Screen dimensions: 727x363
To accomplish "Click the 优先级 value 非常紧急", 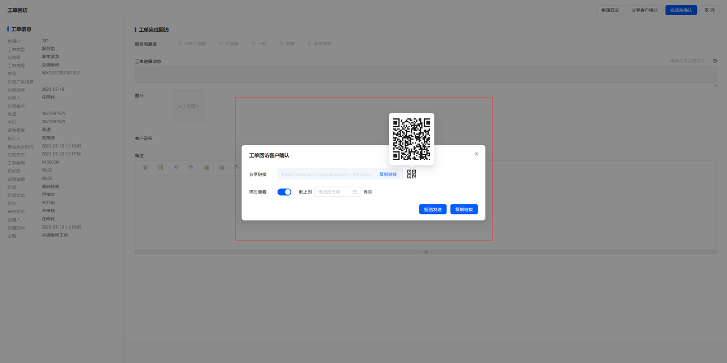I will 51,57.
